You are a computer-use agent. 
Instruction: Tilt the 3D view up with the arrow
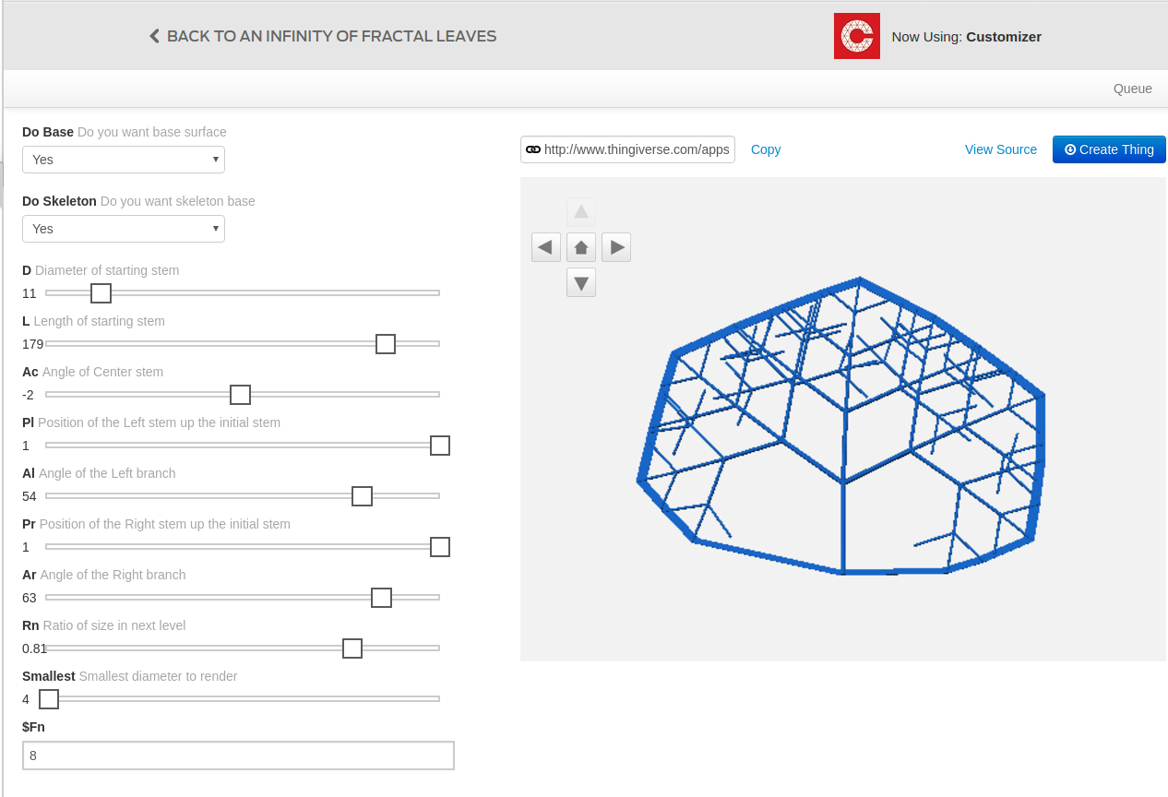581,212
